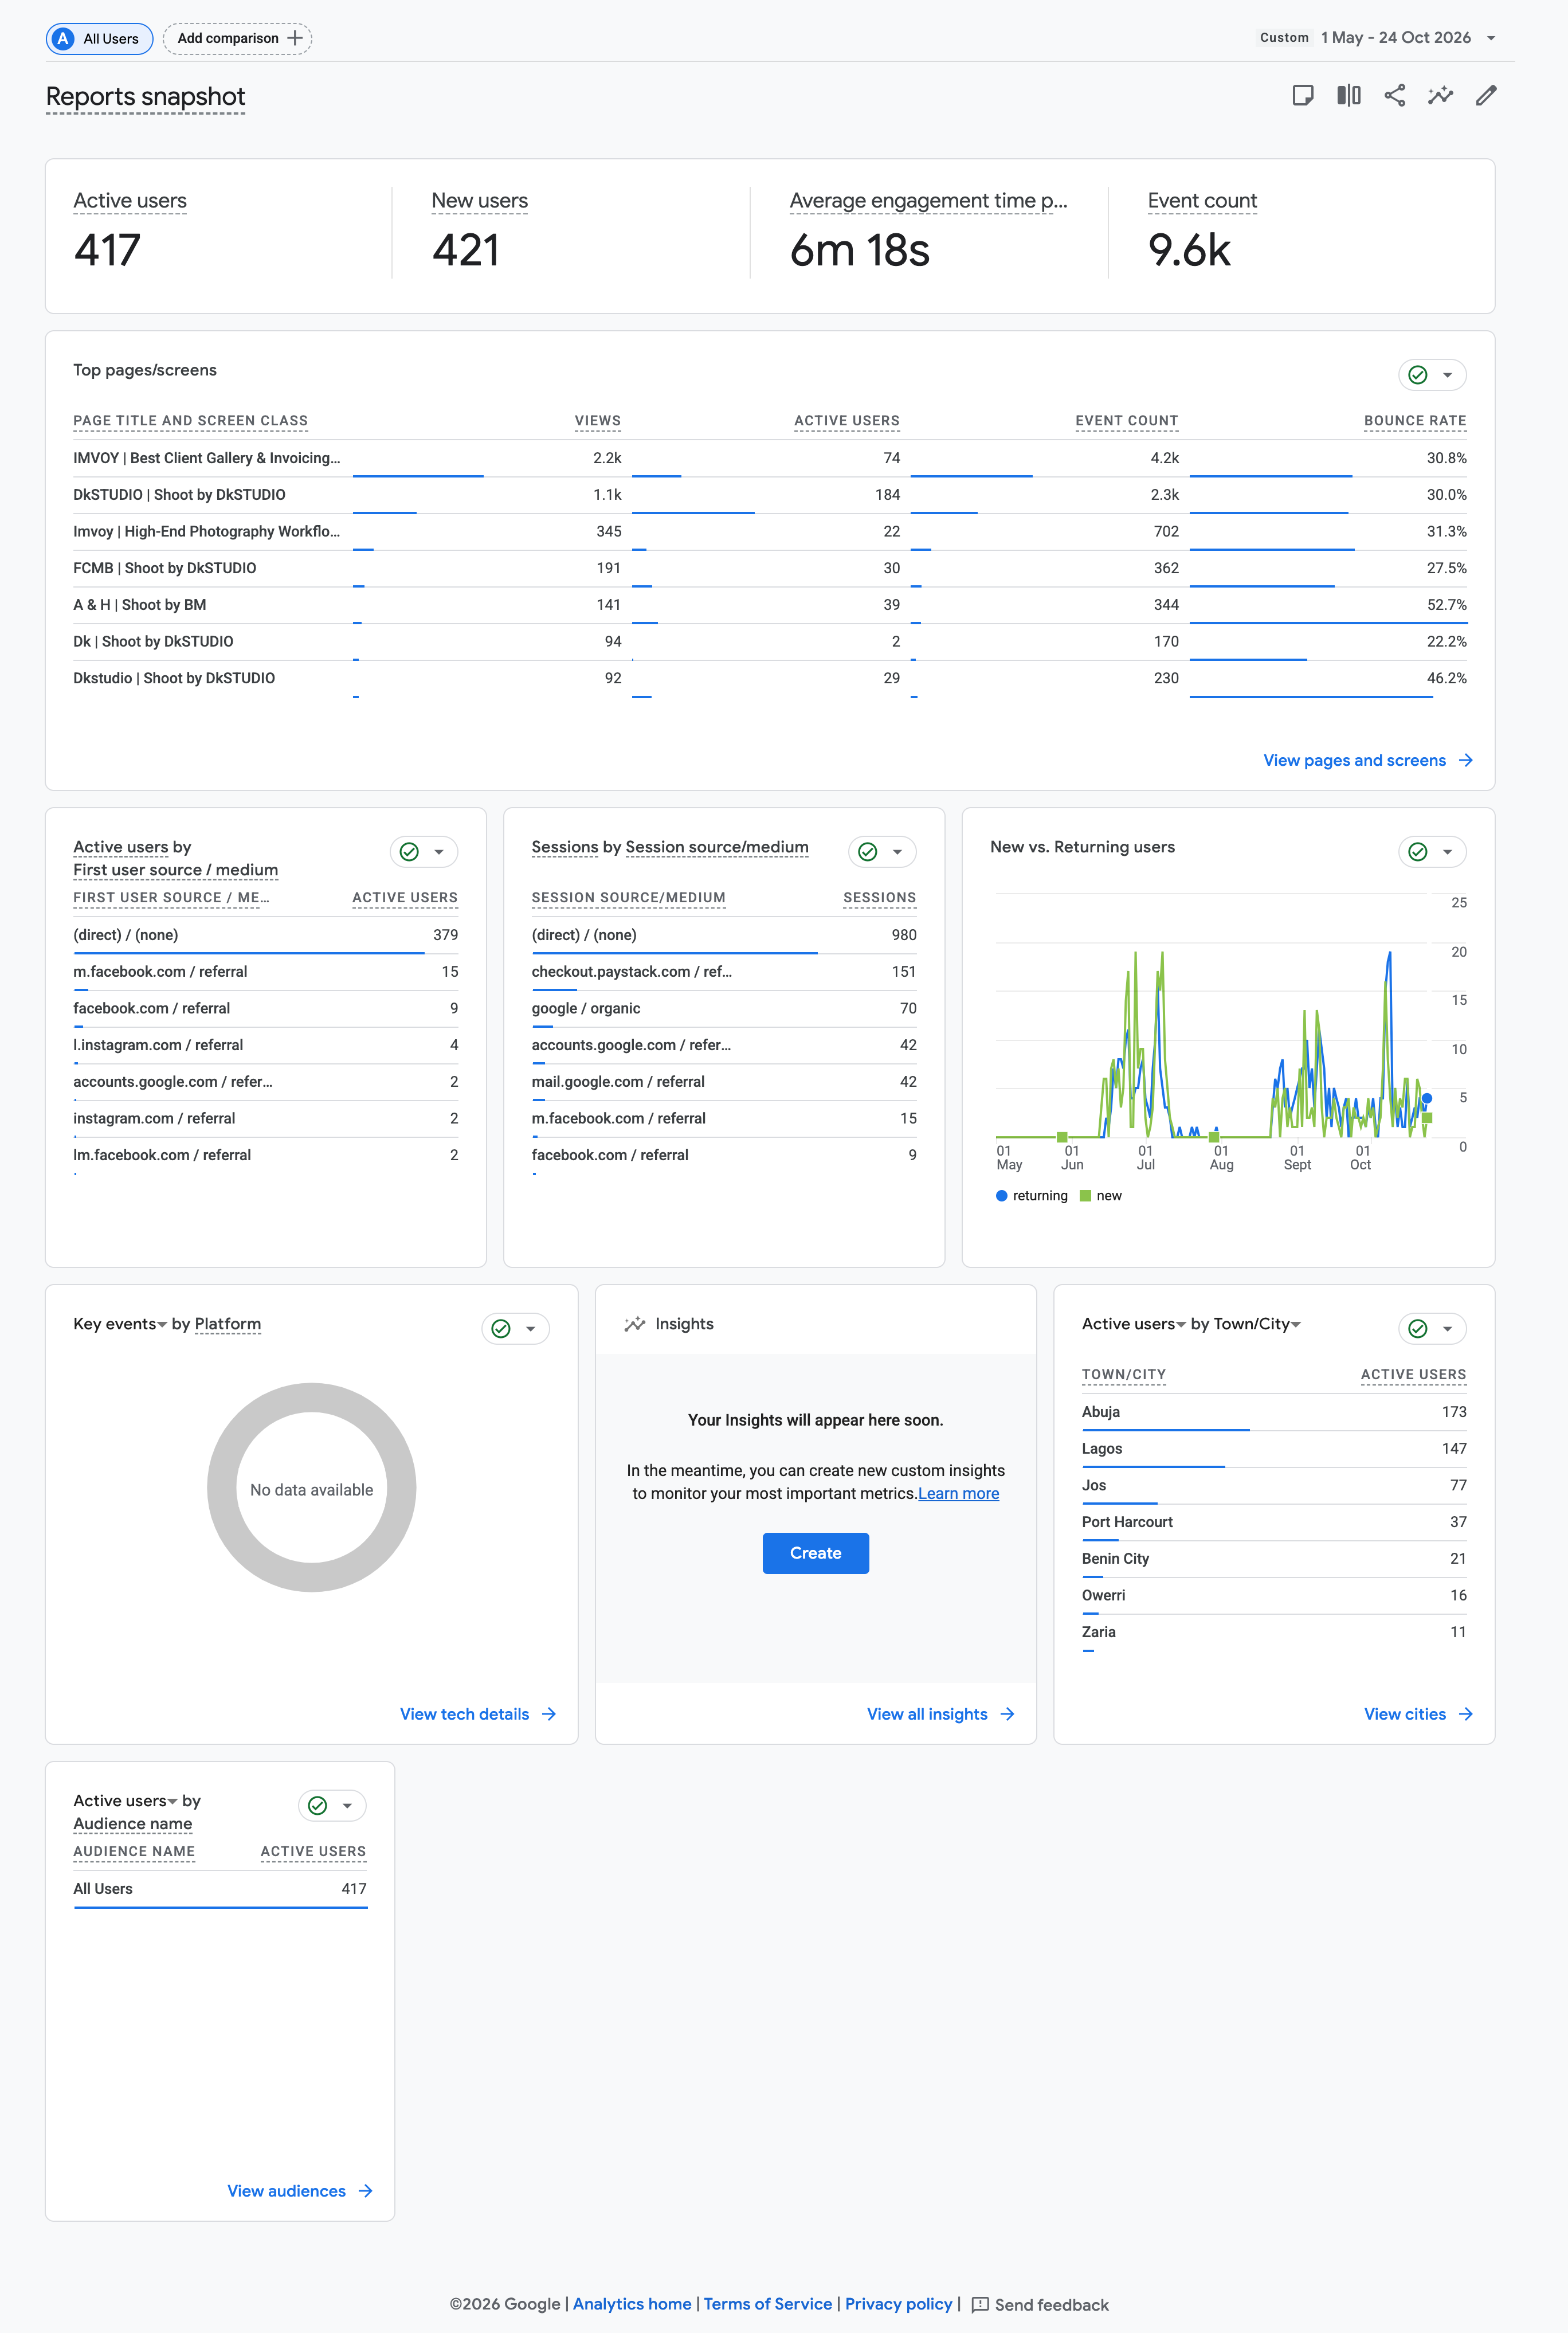The image size is (1568, 2333).
Task: Expand Key events by Platform card dropdown
Action: pos(530,1329)
